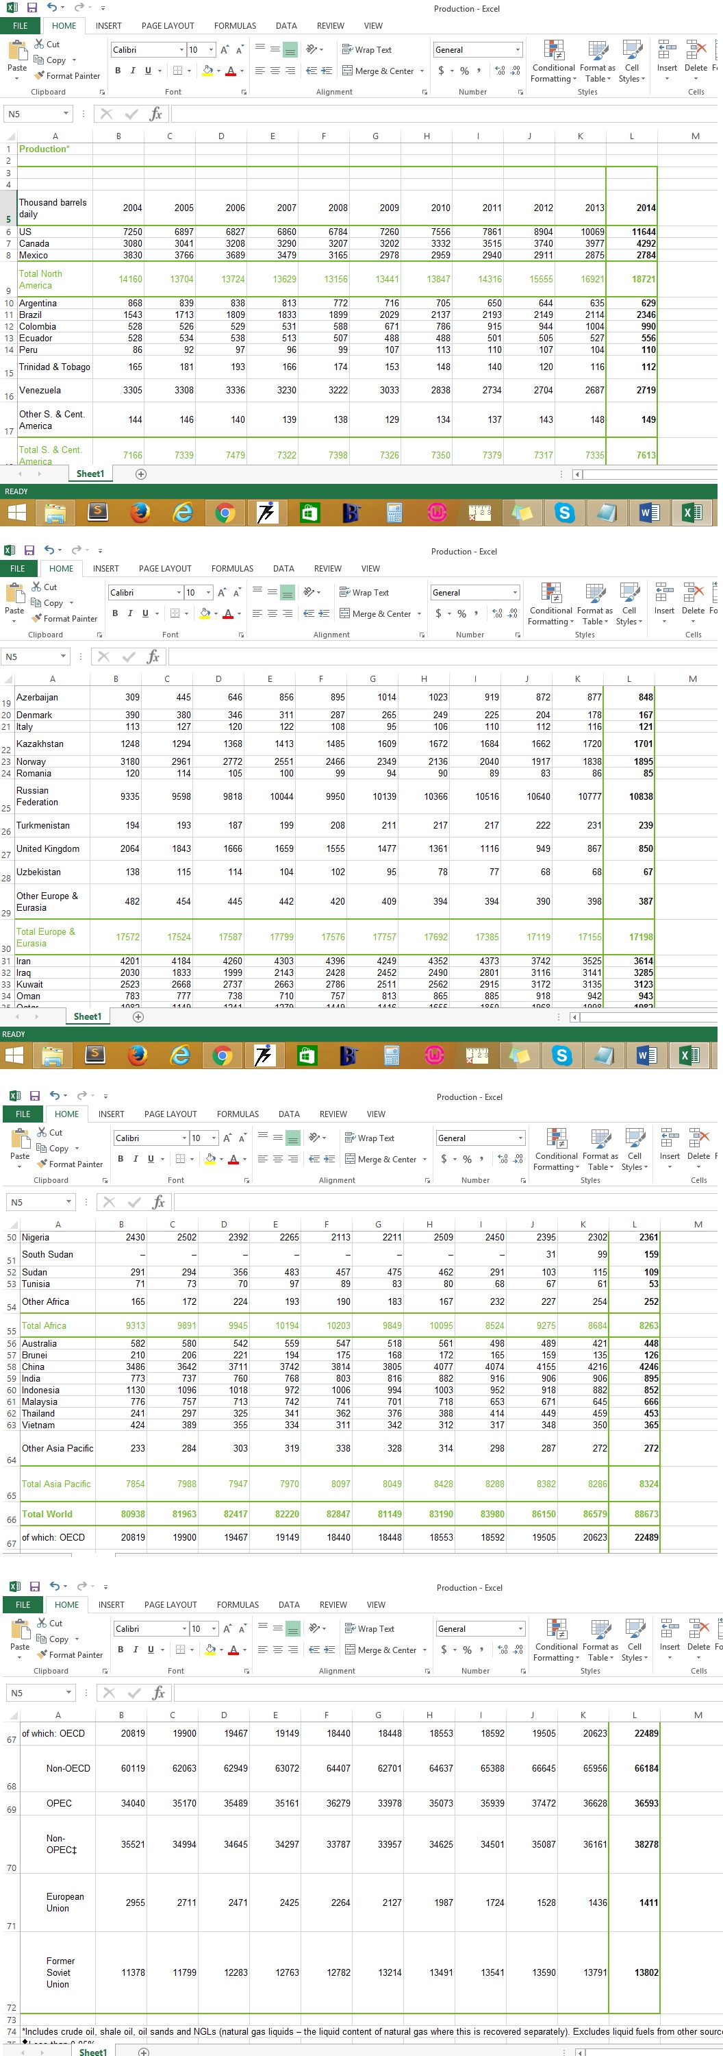This screenshot has height=2056, width=723.
Task: Open Font dialog launcher in window listing US and Canada
Action: 244,92
